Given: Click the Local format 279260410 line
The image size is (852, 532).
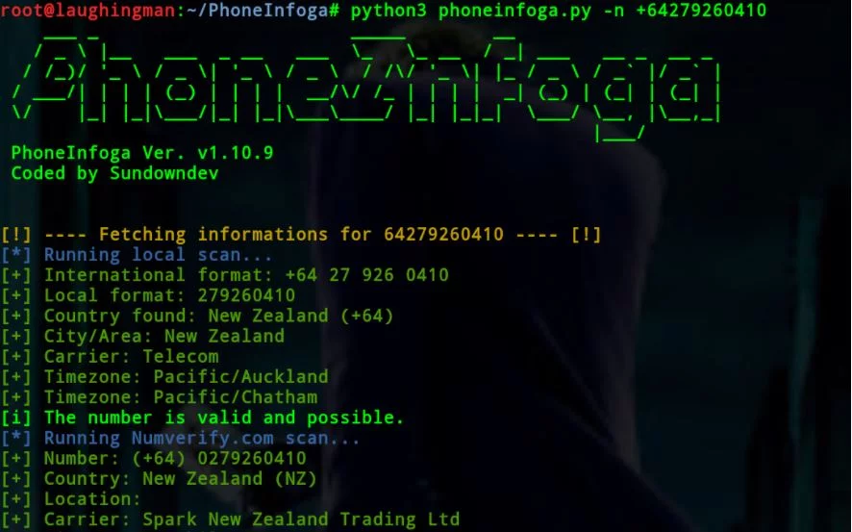Looking at the screenshot, I should point(148,295).
